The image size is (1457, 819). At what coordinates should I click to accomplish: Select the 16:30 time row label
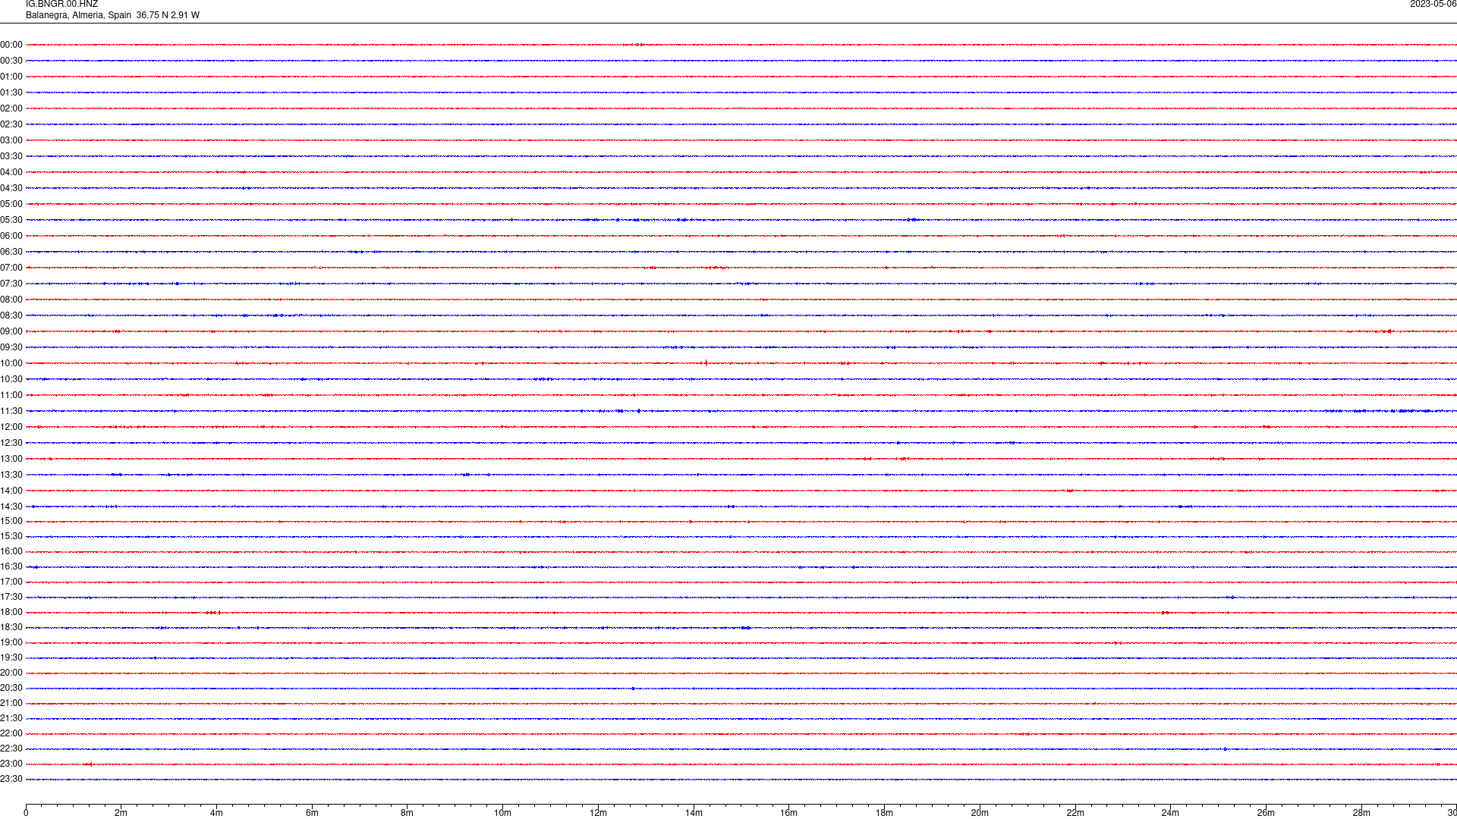[11, 566]
